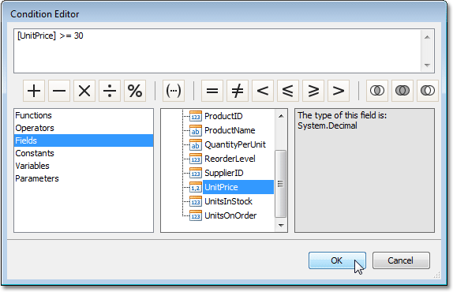This screenshot has height=292, width=453.
Task: Insert the greater-than-or-equal operator
Action: click(313, 91)
